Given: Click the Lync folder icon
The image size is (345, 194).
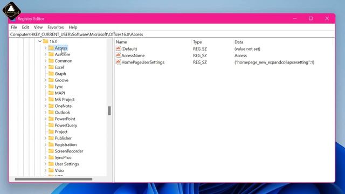Looking at the screenshot, I should coord(51,86).
